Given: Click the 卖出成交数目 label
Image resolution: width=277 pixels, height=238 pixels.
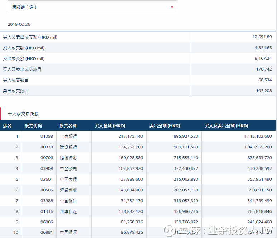Looking at the screenshot, I should [x=15, y=91].
